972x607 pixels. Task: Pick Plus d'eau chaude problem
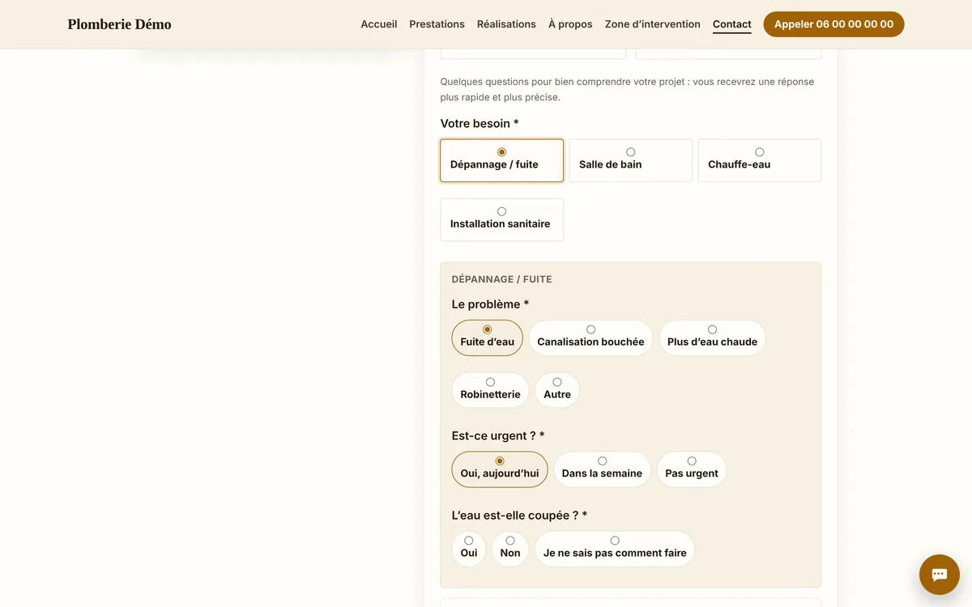point(712,337)
